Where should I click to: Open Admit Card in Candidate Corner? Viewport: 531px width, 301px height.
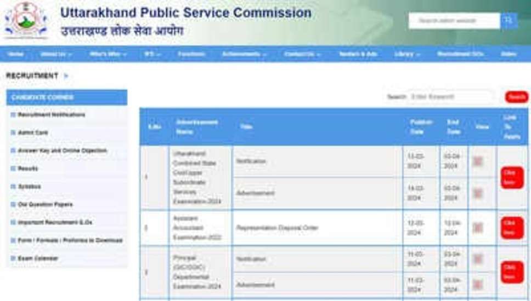click(x=33, y=132)
